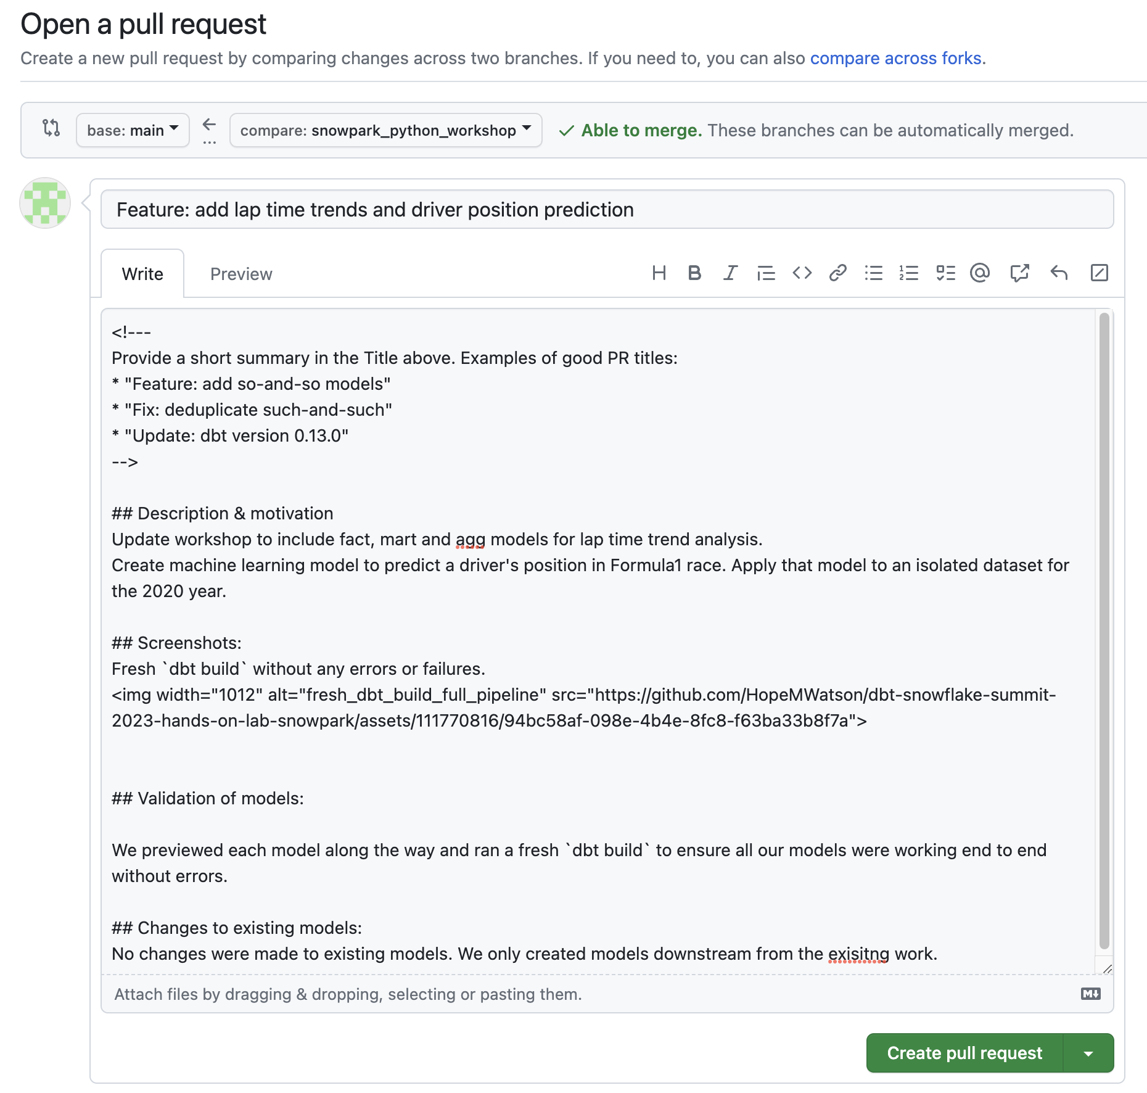Insert inline code formatting
This screenshot has height=1093, width=1147.
pyautogui.click(x=801, y=273)
